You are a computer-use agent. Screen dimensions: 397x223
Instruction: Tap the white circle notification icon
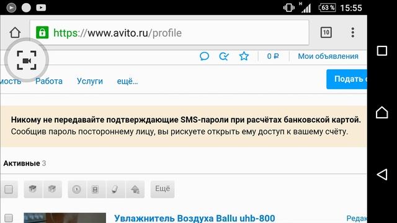[x=26, y=7]
